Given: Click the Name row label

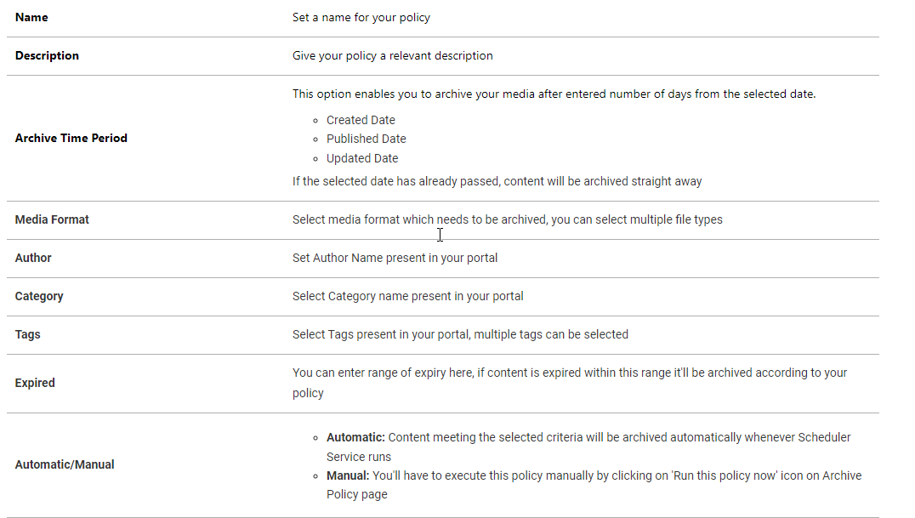Looking at the screenshot, I should [x=31, y=18].
